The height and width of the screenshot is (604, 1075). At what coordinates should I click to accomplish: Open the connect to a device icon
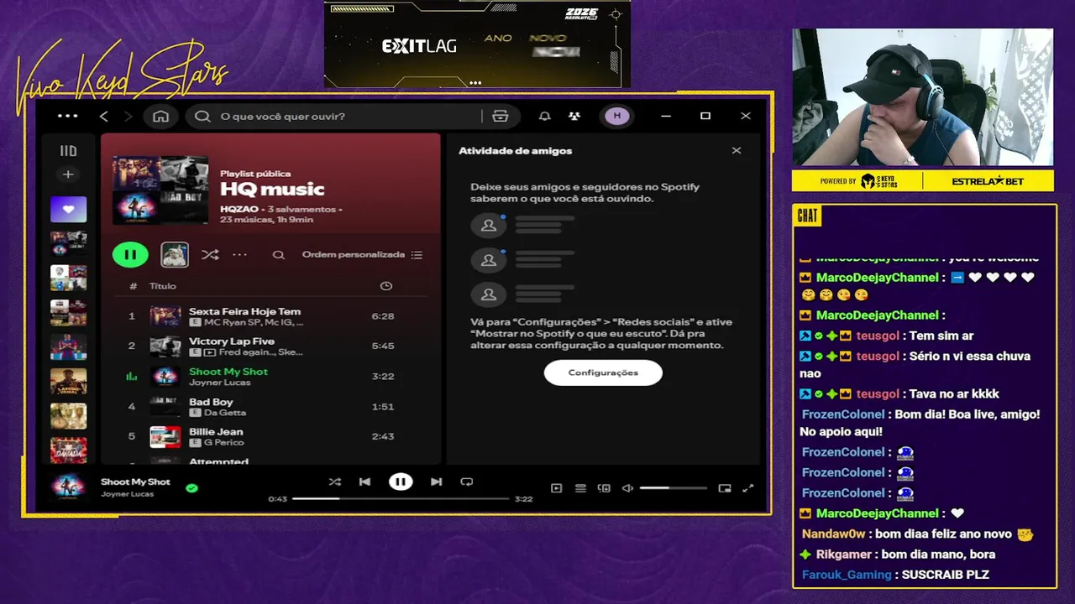[604, 488]
